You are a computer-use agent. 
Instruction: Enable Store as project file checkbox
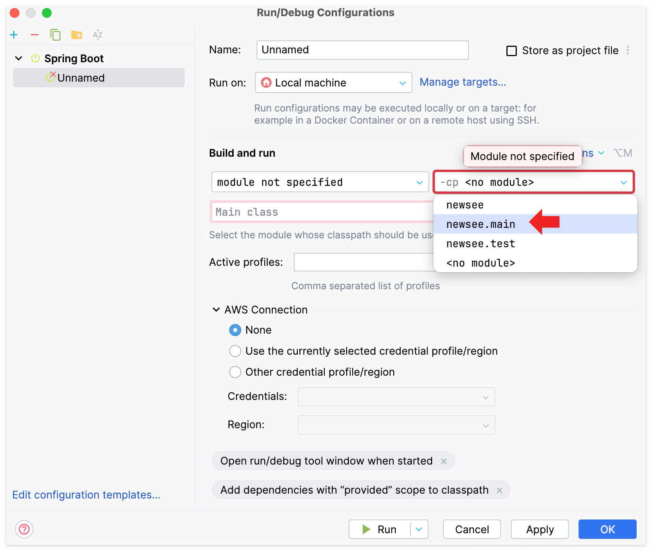(512, 50)
